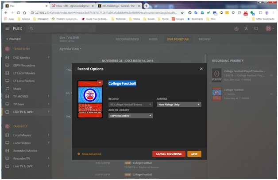Click the pin marker beside DVD Movies

[49, 57]
